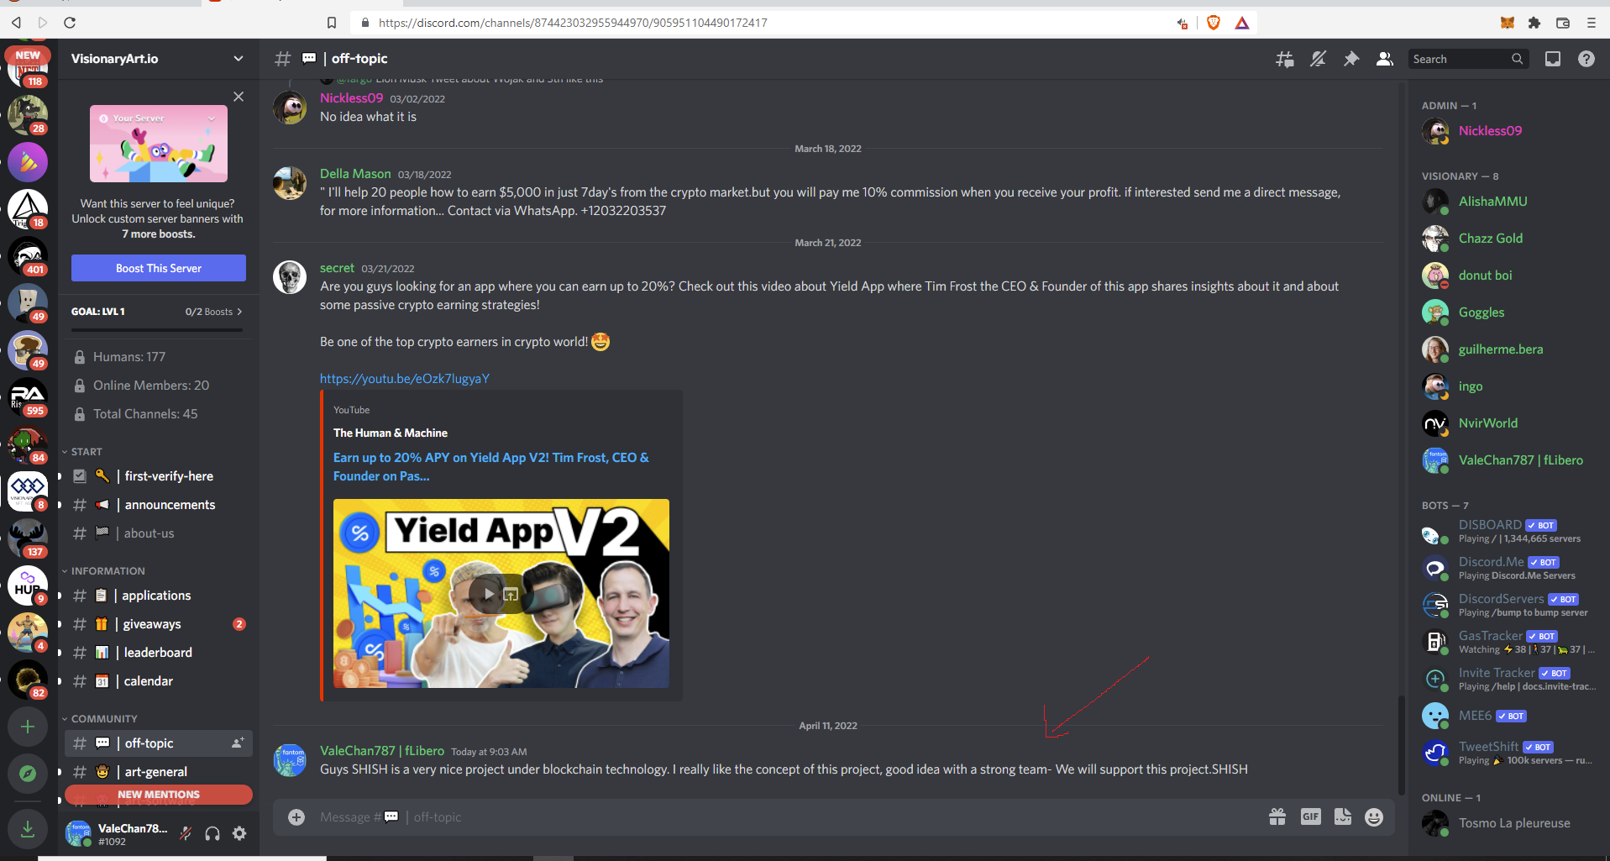Open the browser extensions puzzle icon
This screenshot has height=861, width=1610.
click(x=1534, y=23)
